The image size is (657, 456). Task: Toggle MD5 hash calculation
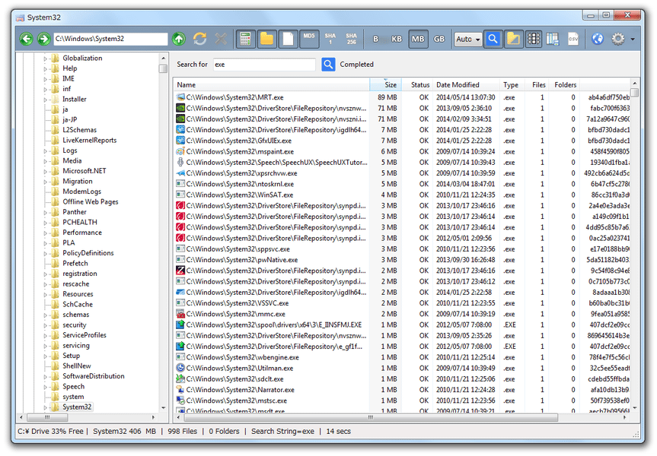click(x=309, y=39)
